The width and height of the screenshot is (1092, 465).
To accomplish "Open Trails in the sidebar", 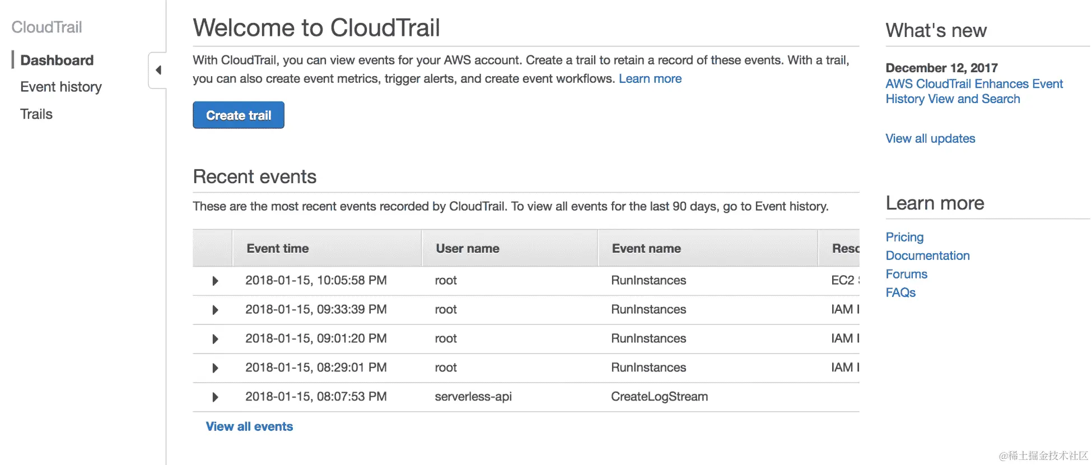I will point(36,114).
